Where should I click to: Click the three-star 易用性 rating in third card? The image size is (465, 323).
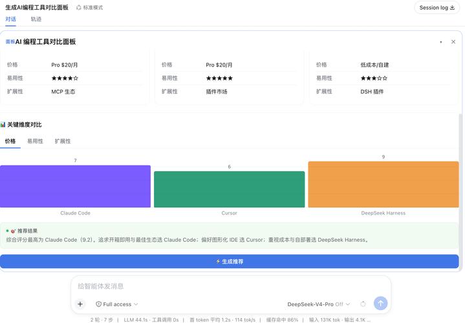(374, 78)
